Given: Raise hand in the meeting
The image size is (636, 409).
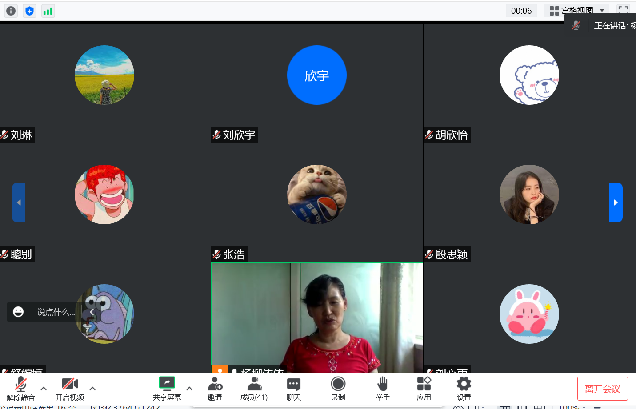Looking at the screenshot, I should [383, 389].
